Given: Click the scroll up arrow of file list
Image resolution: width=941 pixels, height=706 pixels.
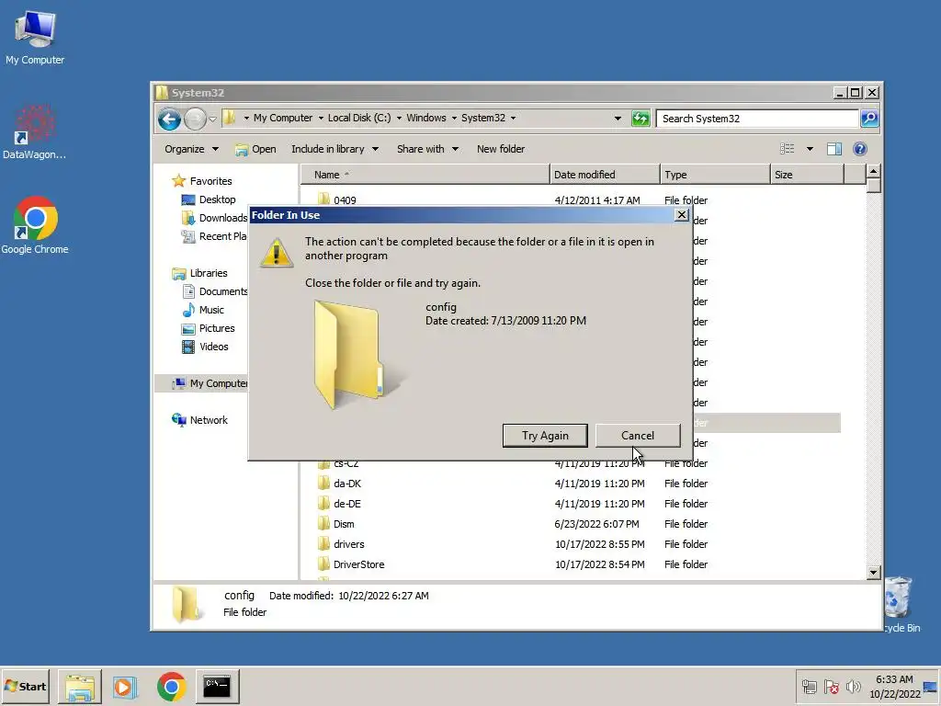Looking at the screenshot, I should coord(873,172).
